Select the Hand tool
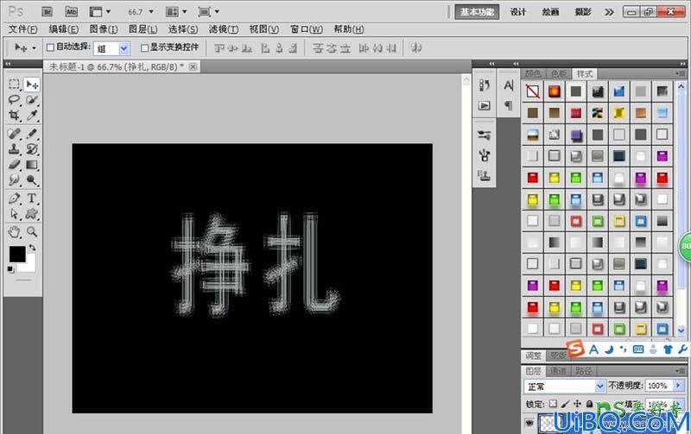This screenshot has height=434, width=691. (14, 231)
